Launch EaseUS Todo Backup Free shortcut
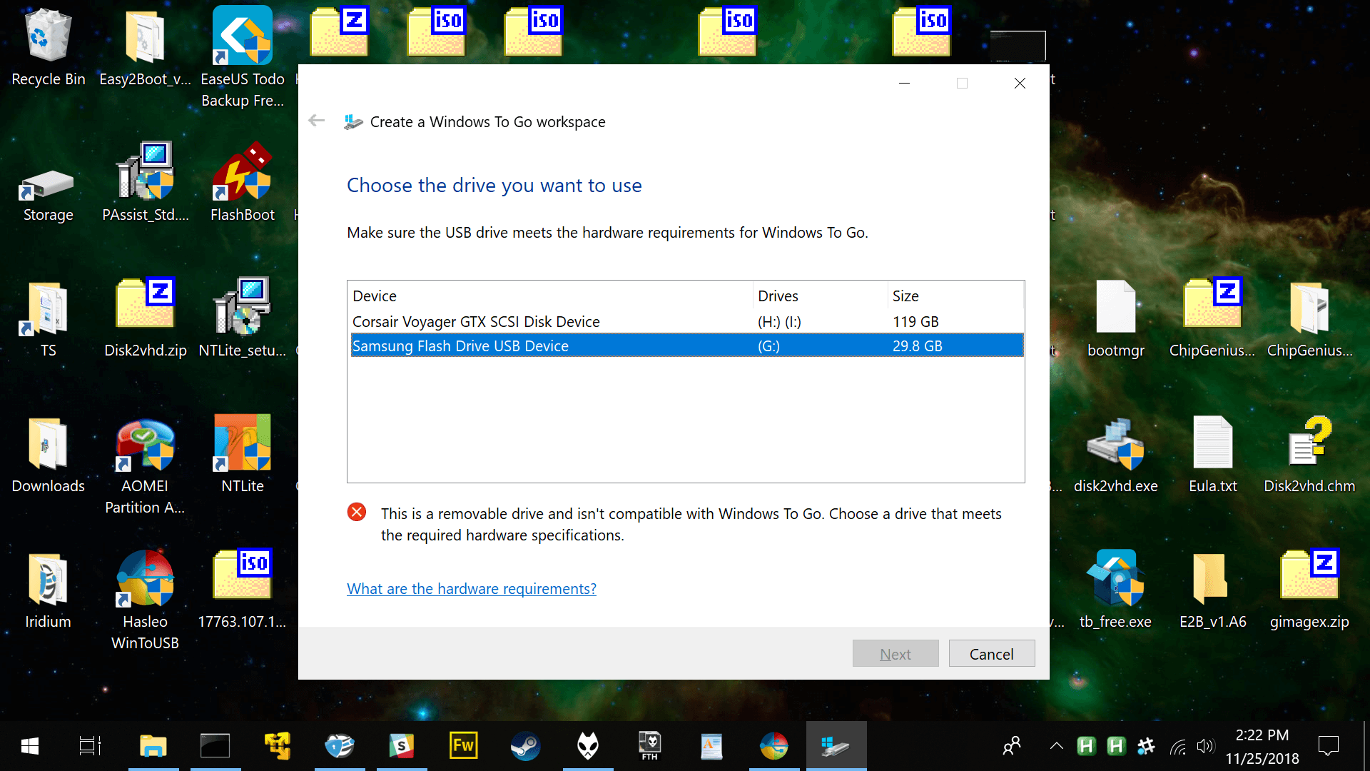Image resolution: width=1370 pixels, height=771 pixels. pyautogui.click(x=243, y=57)
